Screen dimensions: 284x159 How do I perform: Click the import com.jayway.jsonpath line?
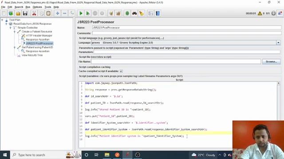click(x=111, y=83)
